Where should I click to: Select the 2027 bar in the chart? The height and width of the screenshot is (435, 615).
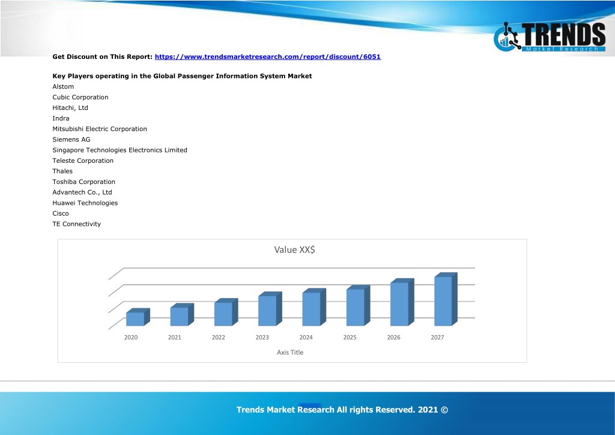tap(446, 299)
